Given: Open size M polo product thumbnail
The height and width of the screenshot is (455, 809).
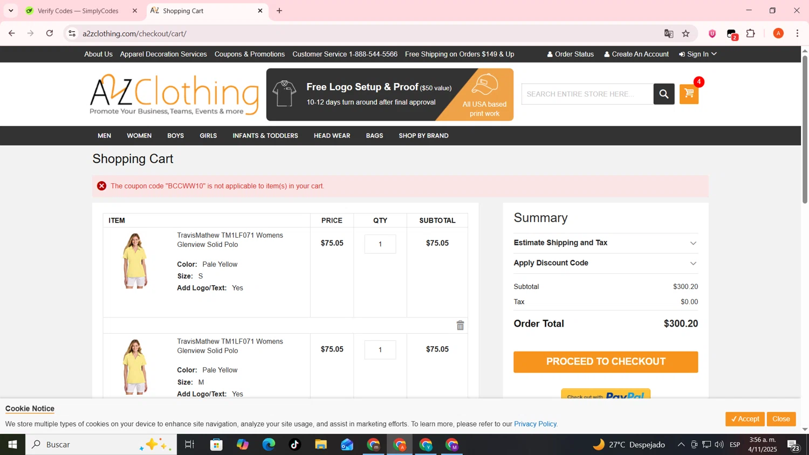Looking at the screenshot, I should 135,367.
